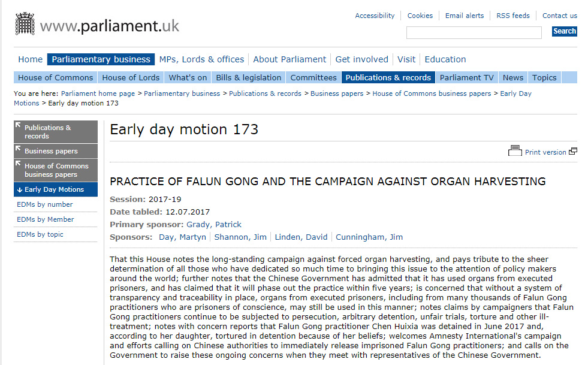
Task: Open the Accessibility link at top
Action: [x=375, y=16]
